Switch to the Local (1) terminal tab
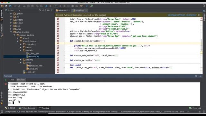The image size is (206, 116). (x=21, y=80)
